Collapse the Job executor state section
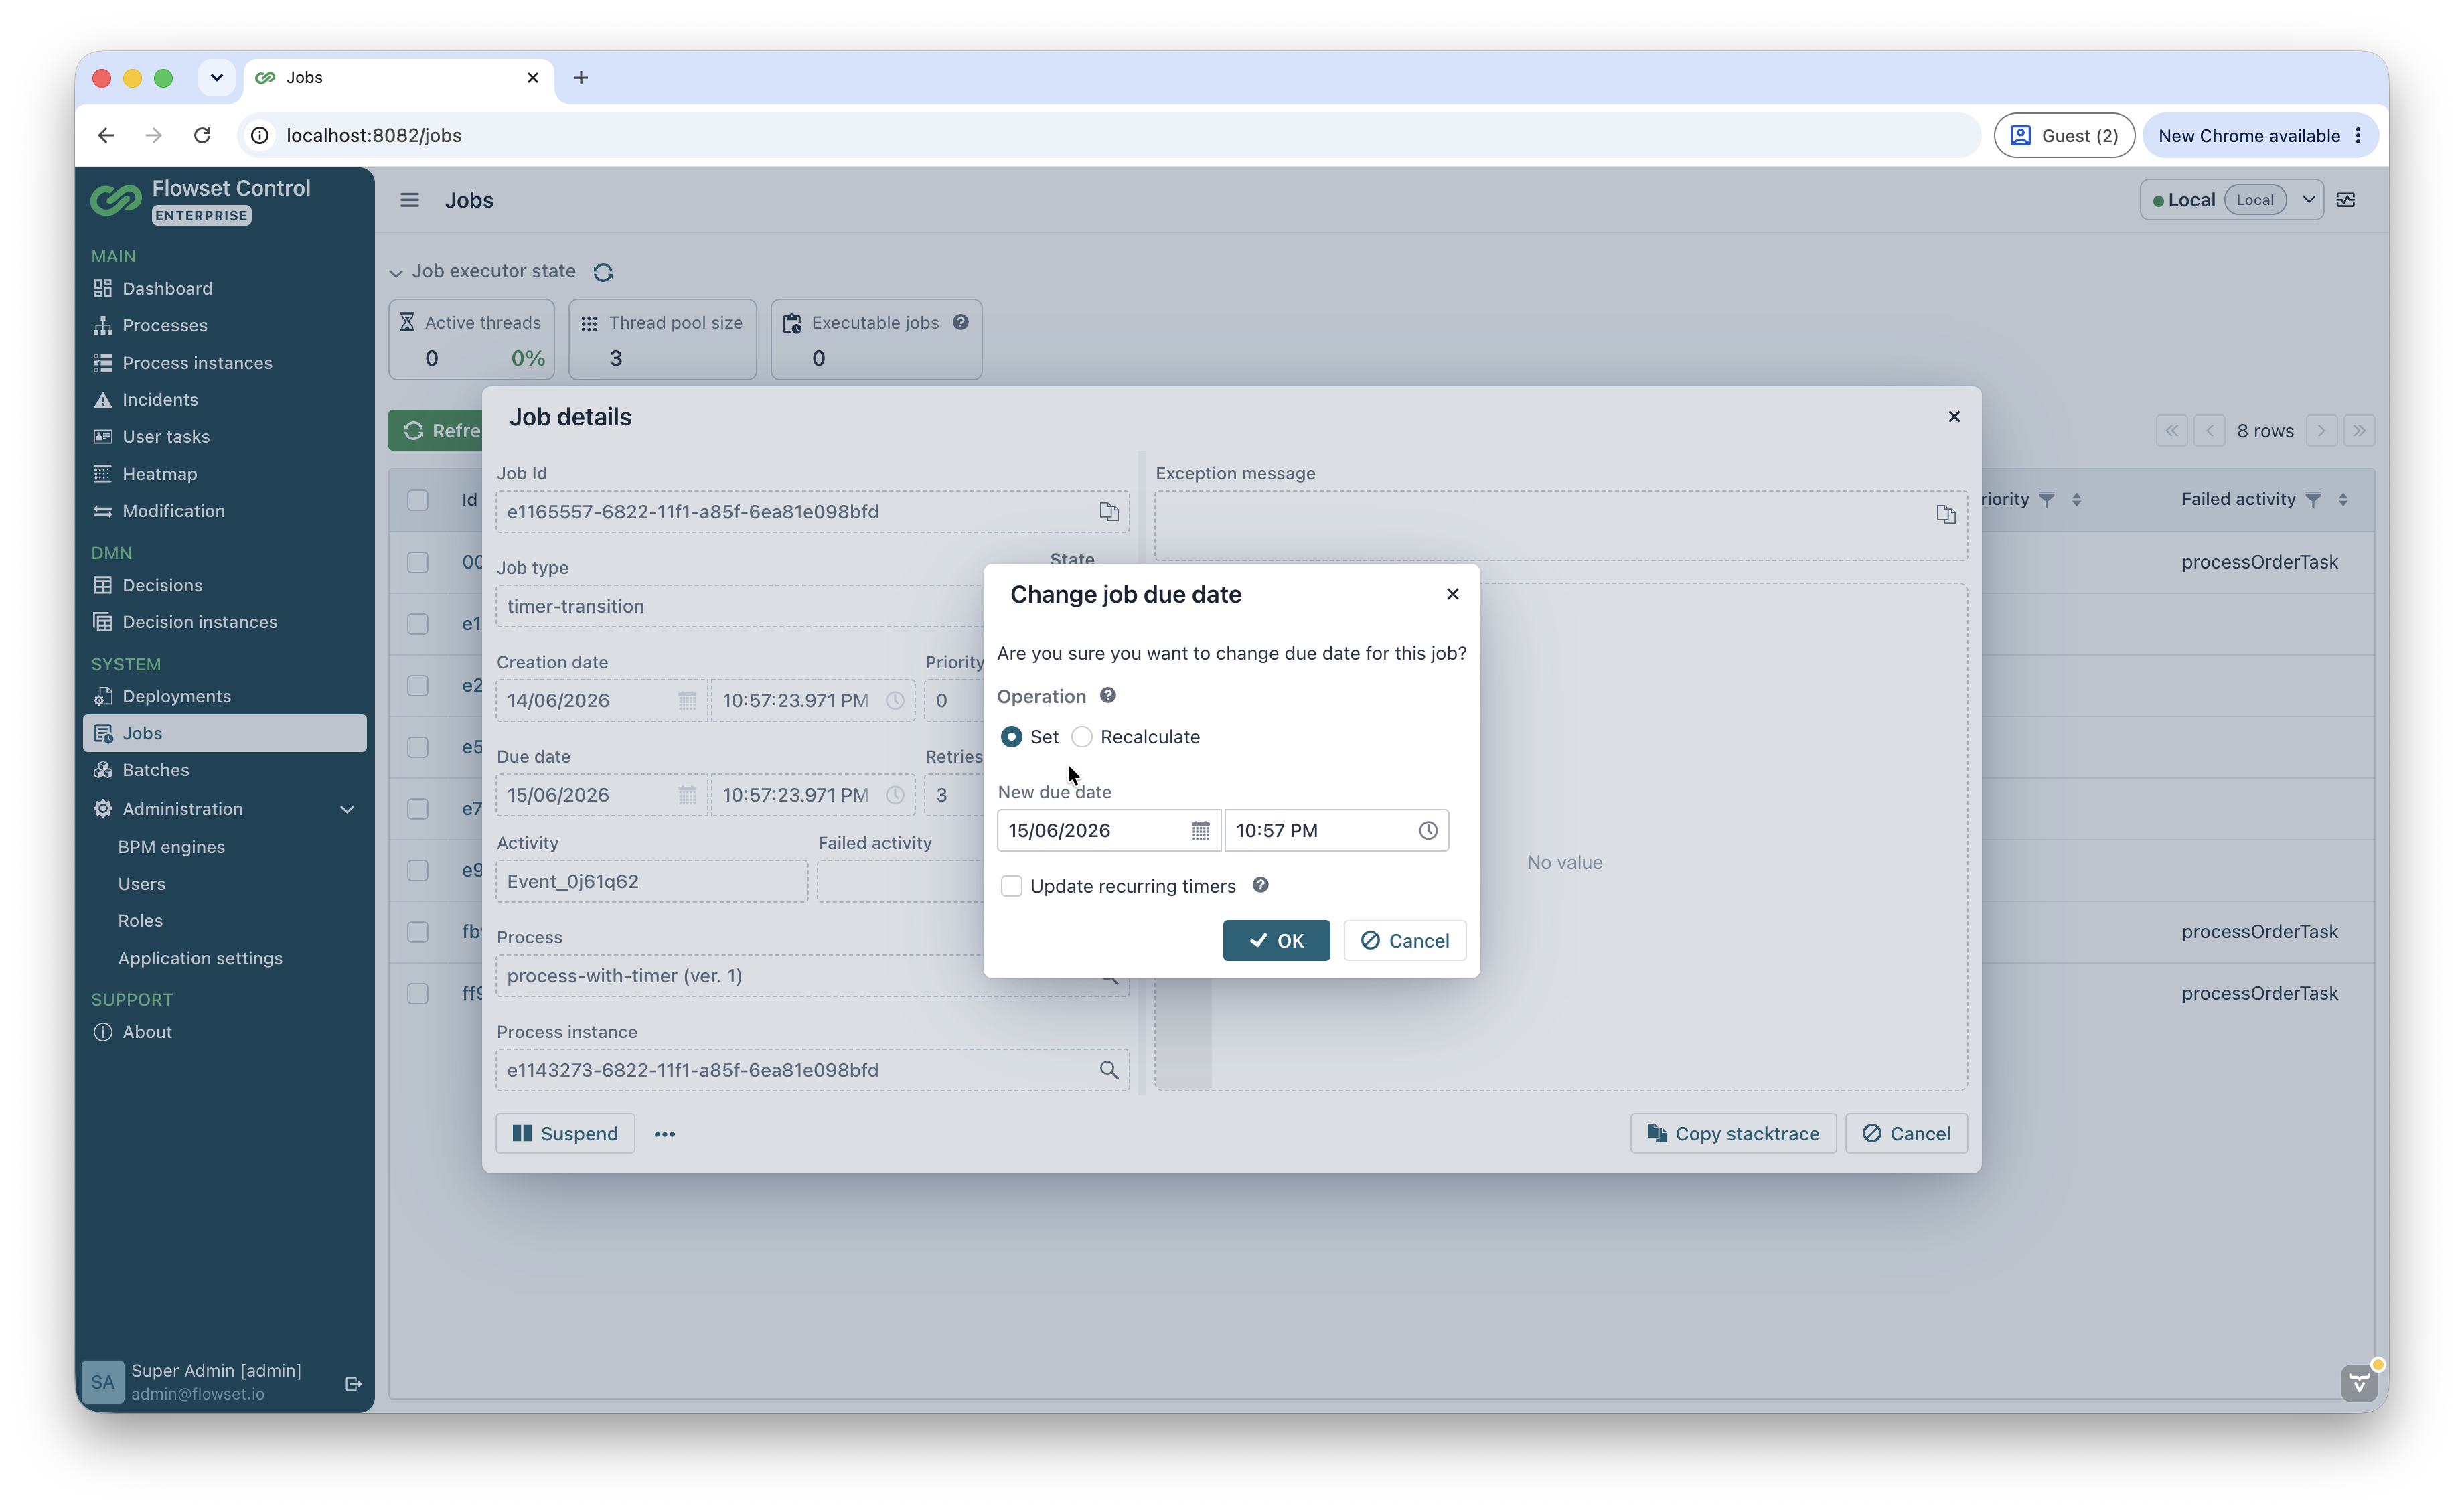The height and width of the screenshot is (1512, 2464). tap(396, 273)
